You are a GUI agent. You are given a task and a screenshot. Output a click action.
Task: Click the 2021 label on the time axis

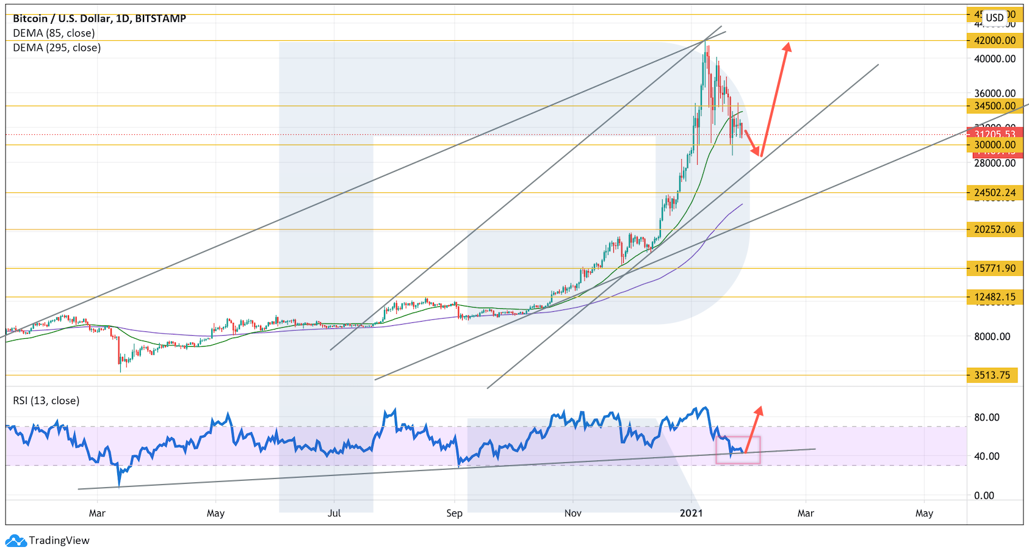coord(691,513)
